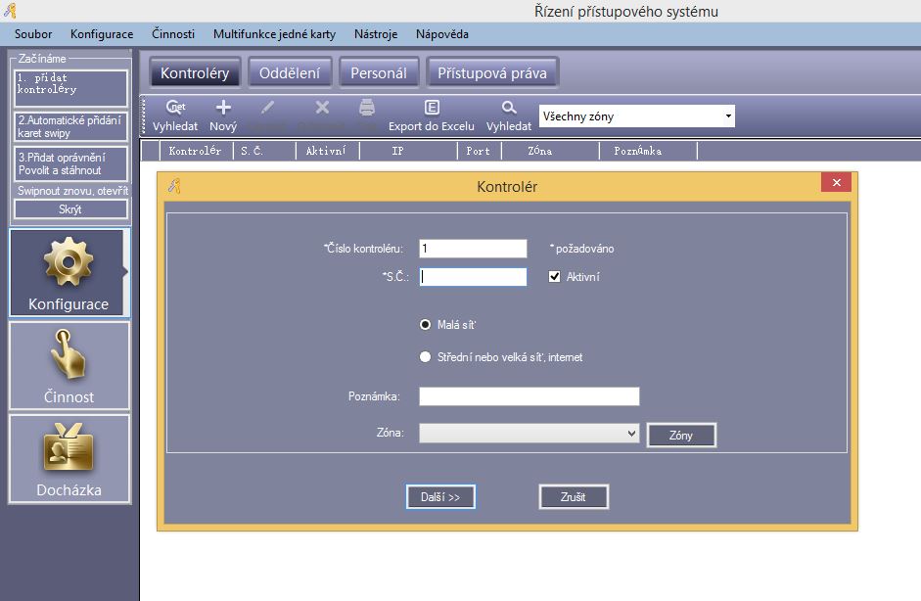Select Střední nebo velká síť, internet option
The height and width of the screenshot is (601, 921).
tap(425, 357)
